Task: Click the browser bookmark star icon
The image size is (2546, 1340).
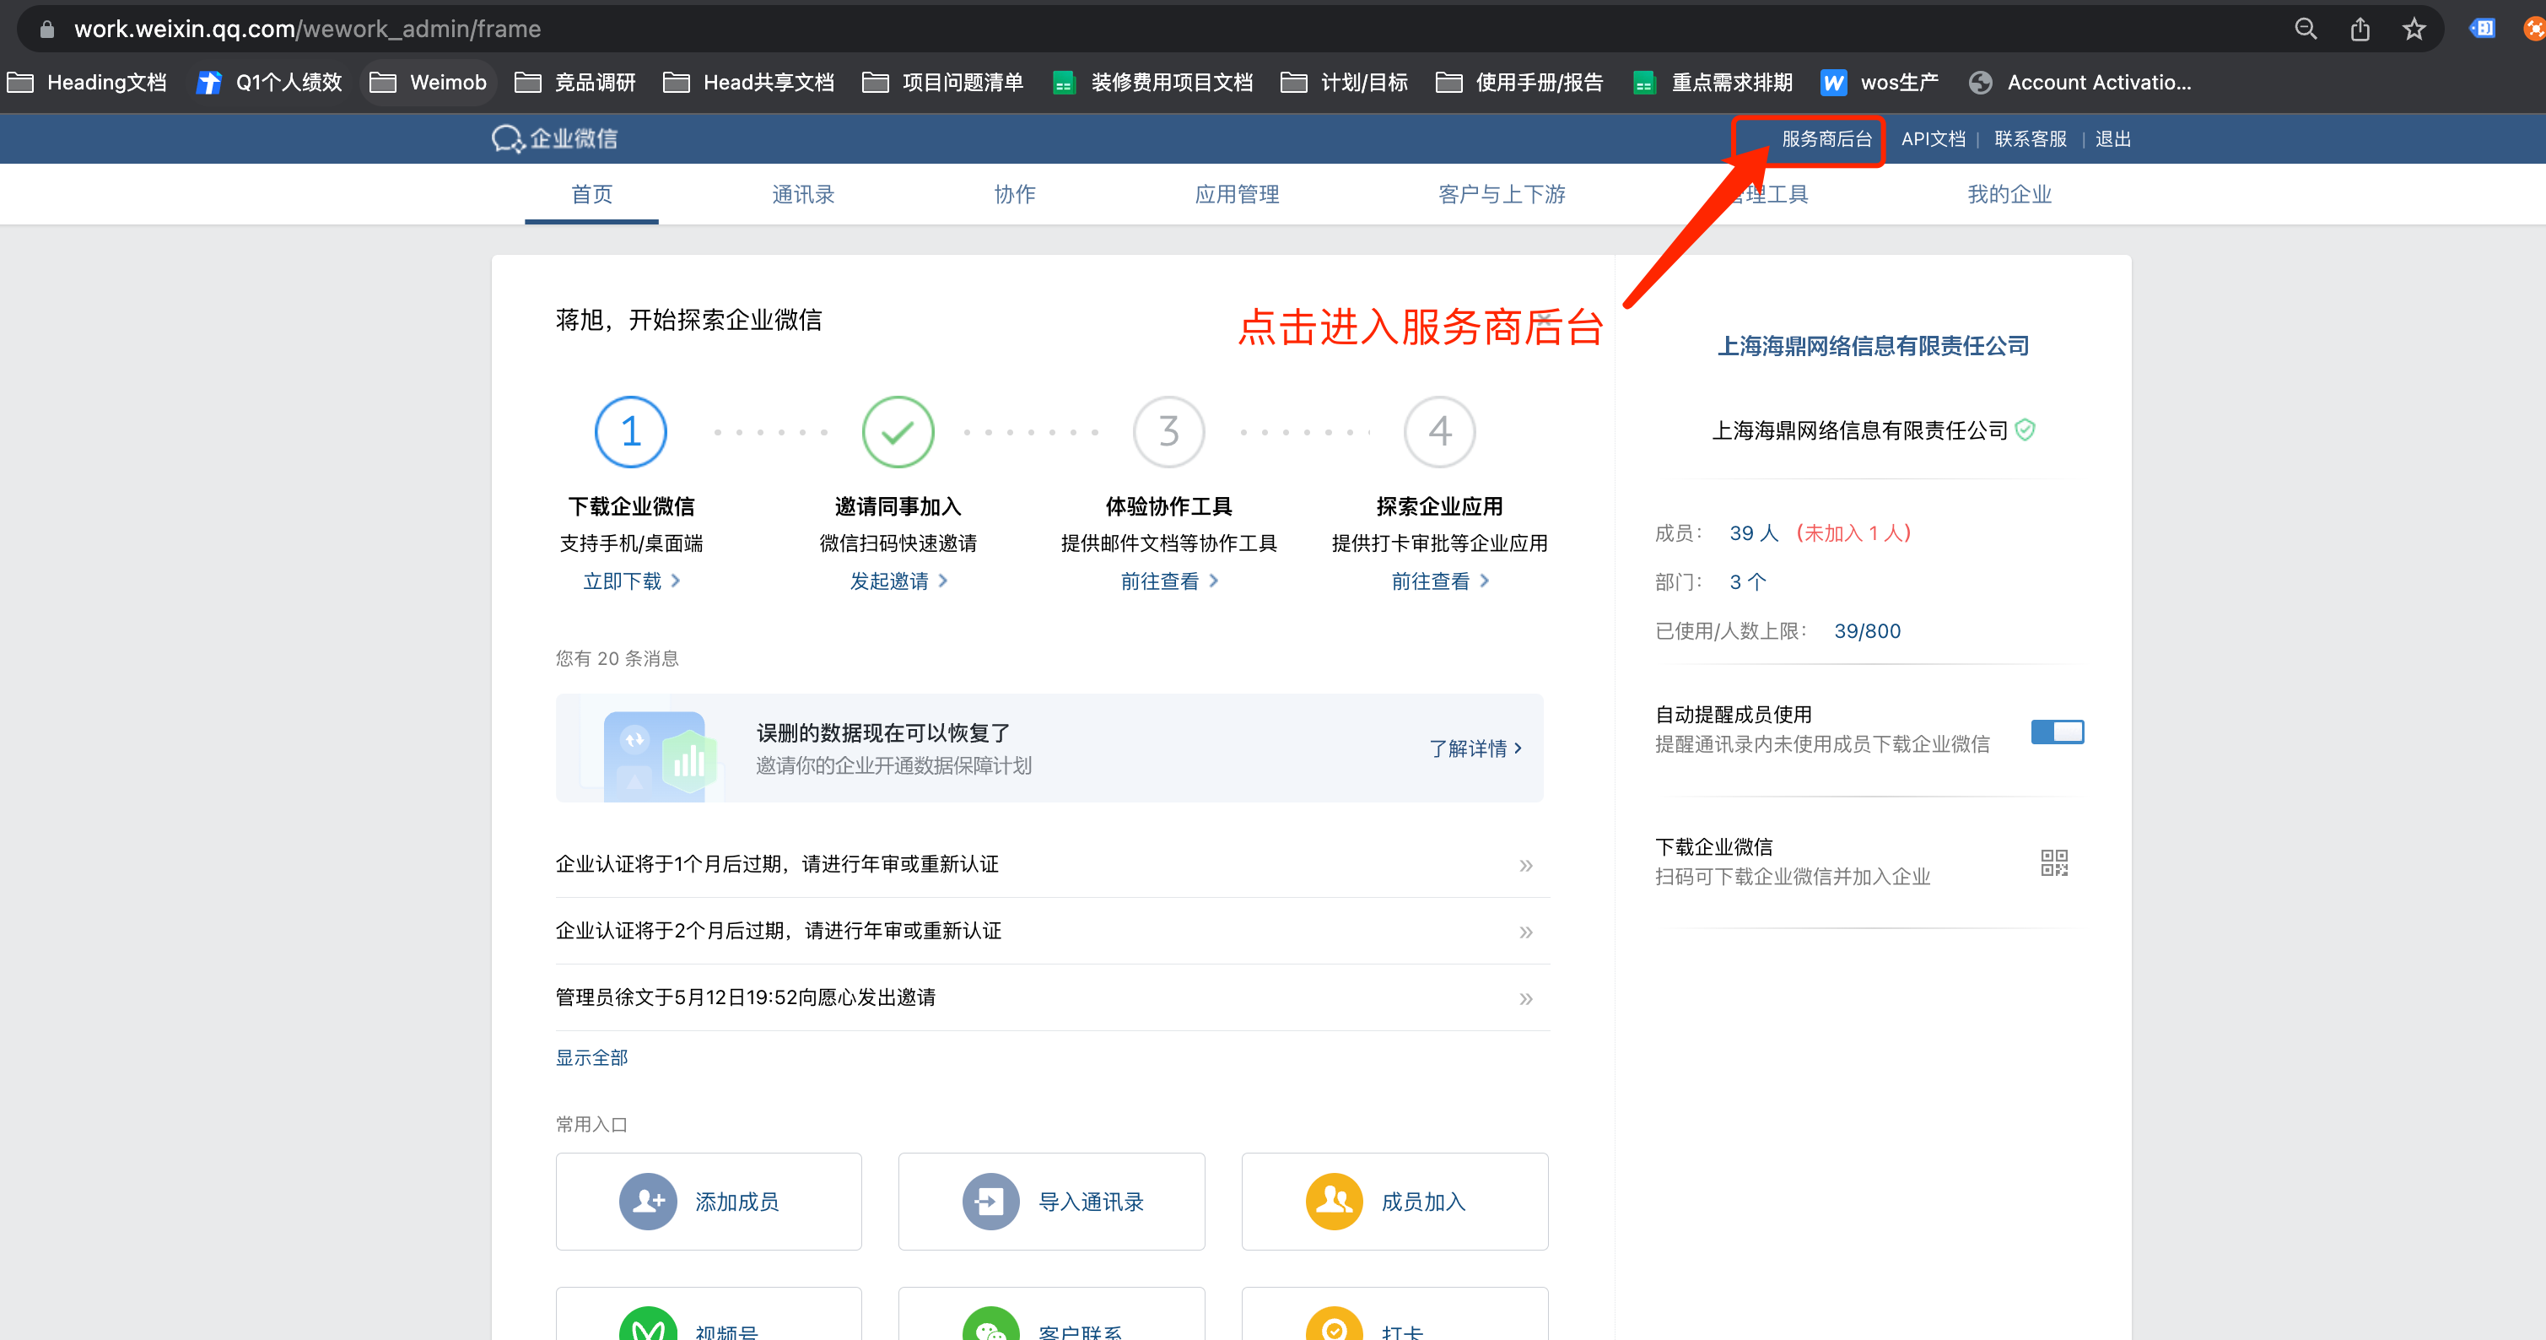Action: pyautogui.click(x=2414, y=29)
